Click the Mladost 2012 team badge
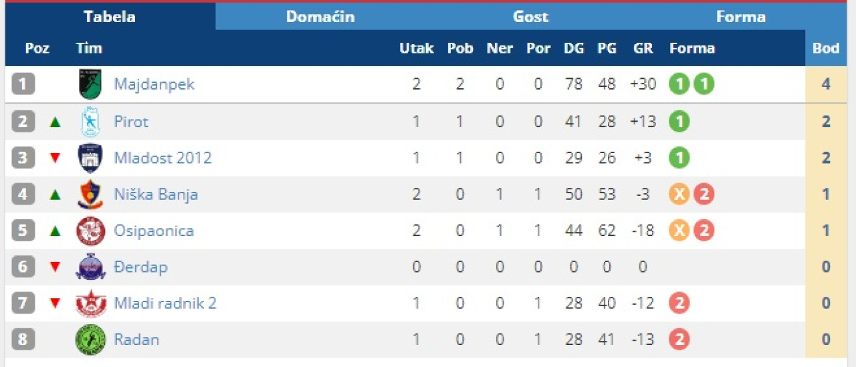 90,158
